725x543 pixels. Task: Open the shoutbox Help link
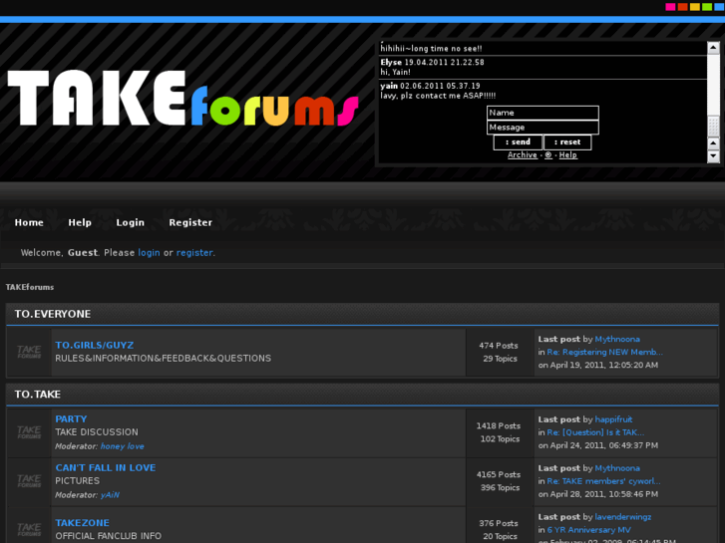point(567,155)
